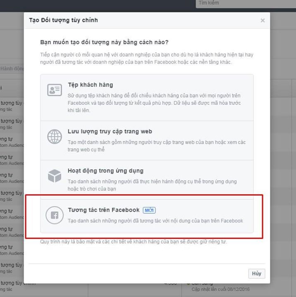Click the Facebook logo engagement icon
Viewport: 296px width, 297px height.
(54, 215)
